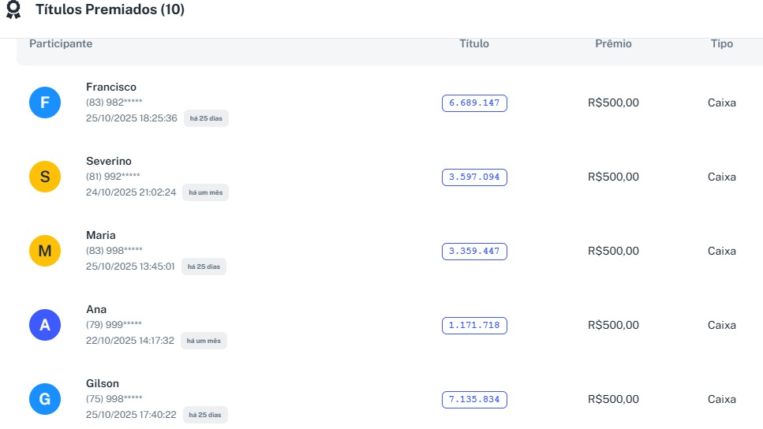Click Gilson's R$500,00 prize value
This screenshot has width=763, height=429.
click(x=613, y=399)
